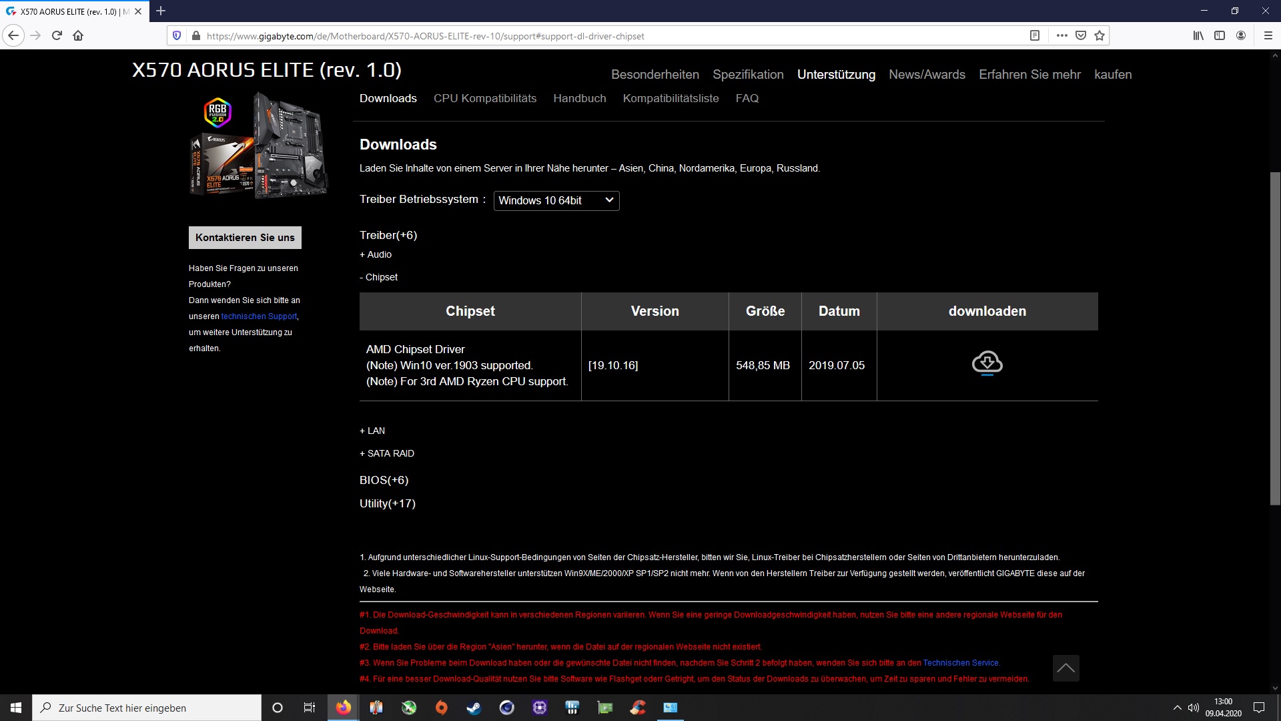Image resolution: width=1281 pixels, height=721 pixels.
Task: Click the Kontaktieren Sie uns button
Action: click(x=245, y=238)
